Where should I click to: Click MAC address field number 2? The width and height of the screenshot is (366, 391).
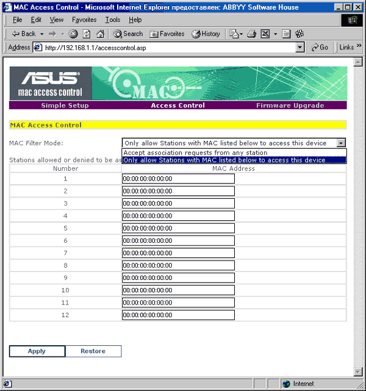(178, 191)
